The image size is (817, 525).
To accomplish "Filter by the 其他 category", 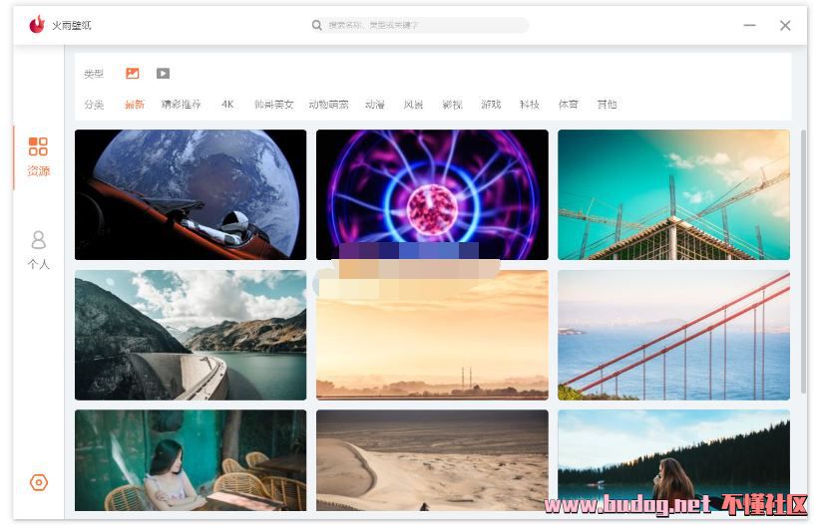I will [607, 105].
